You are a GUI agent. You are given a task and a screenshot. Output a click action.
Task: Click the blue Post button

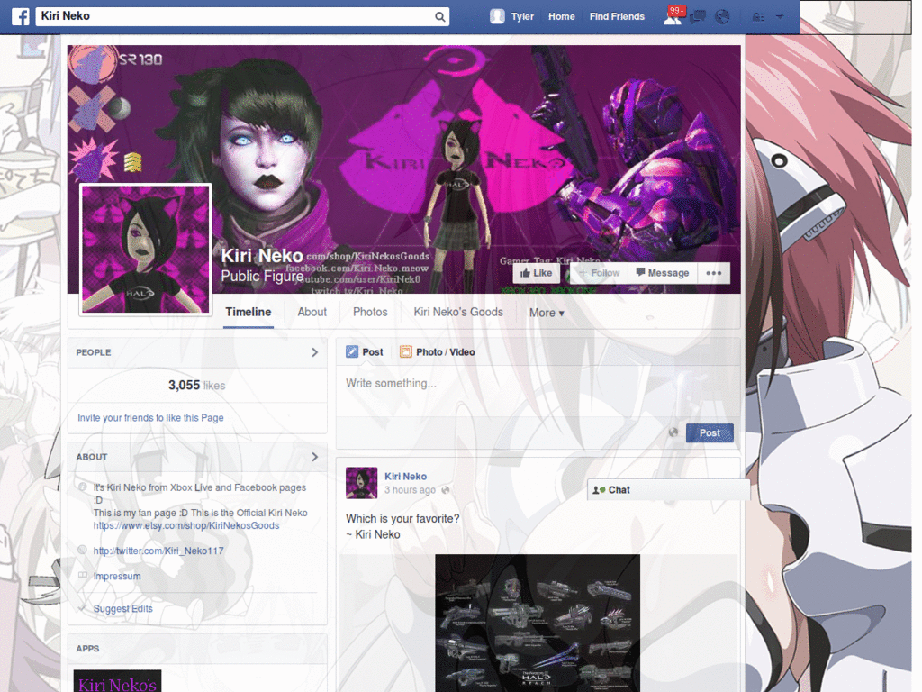click(710, 433)
